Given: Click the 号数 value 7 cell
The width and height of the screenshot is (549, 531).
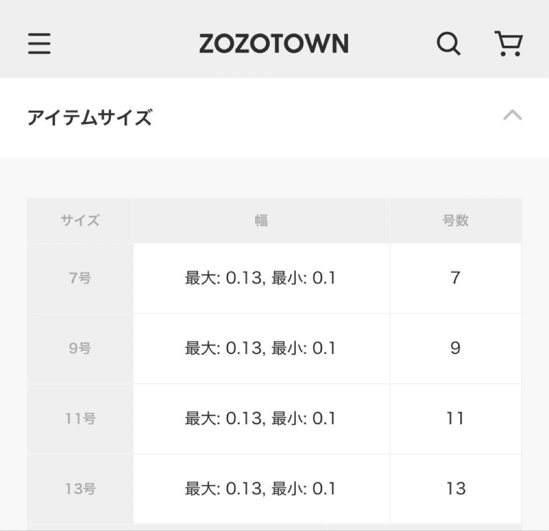Looking at the screenshot, I should click(x=455, y=278).
